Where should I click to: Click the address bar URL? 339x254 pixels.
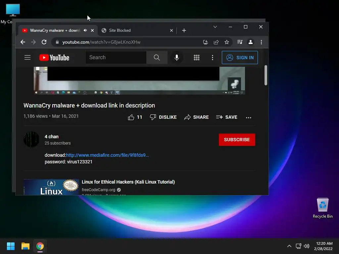point(101,42)
